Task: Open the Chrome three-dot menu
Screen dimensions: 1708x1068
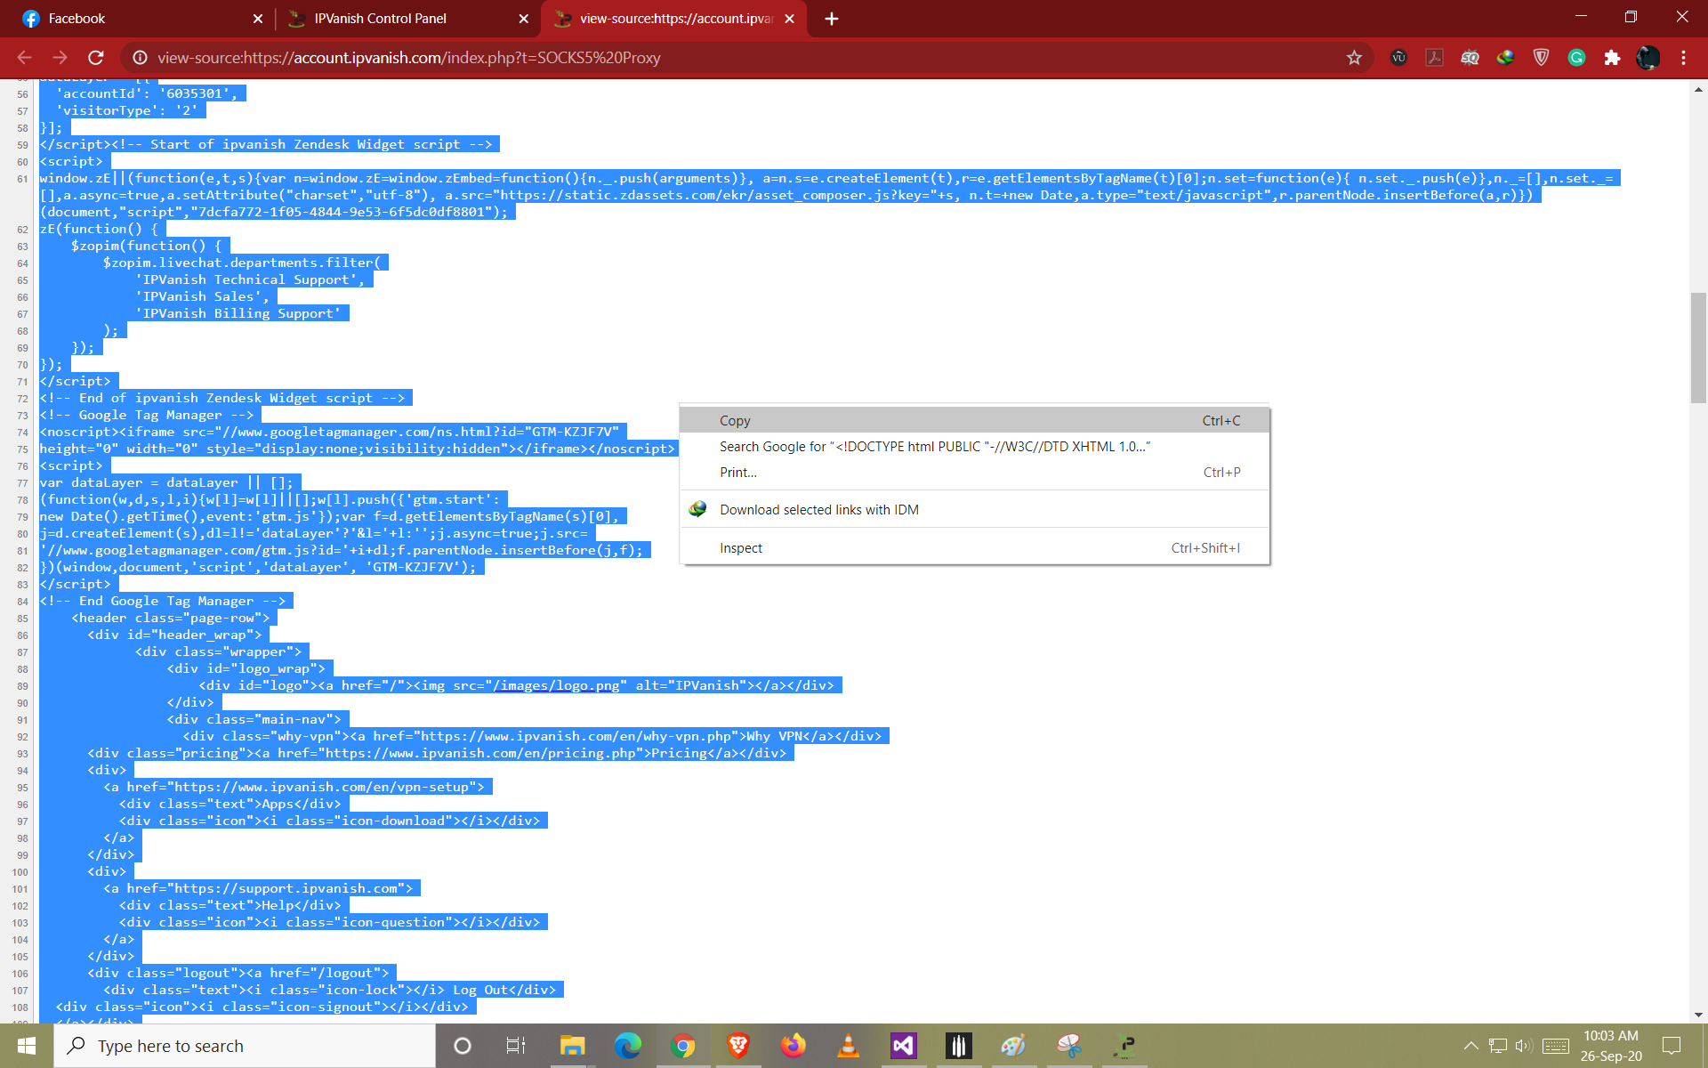Action: [x=1683, y=58]
